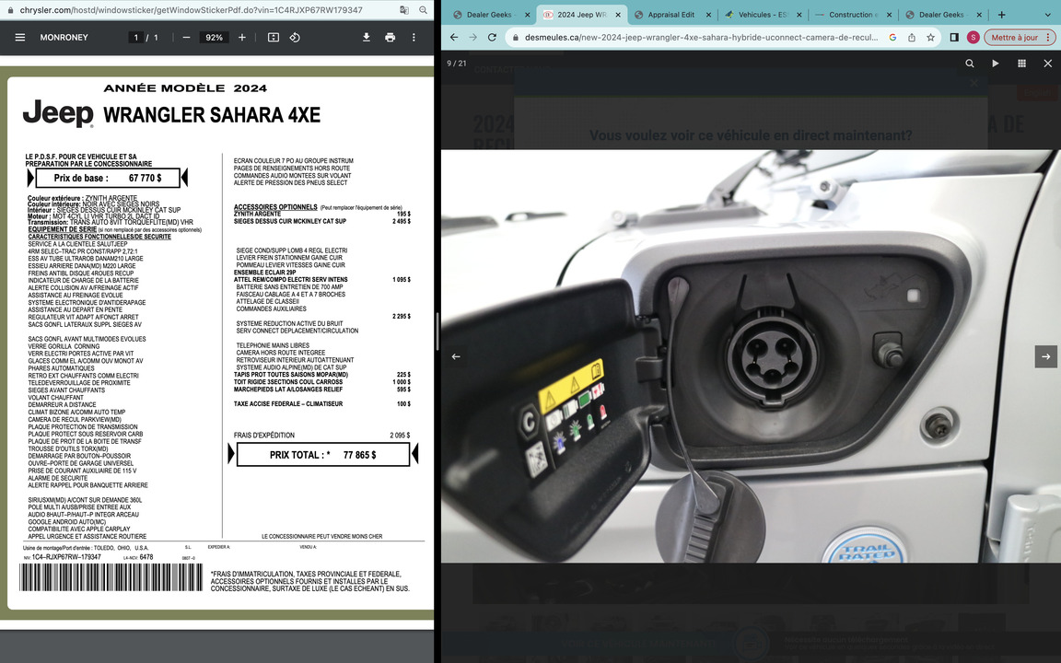Reload the desmeules page

pos(492,37)
